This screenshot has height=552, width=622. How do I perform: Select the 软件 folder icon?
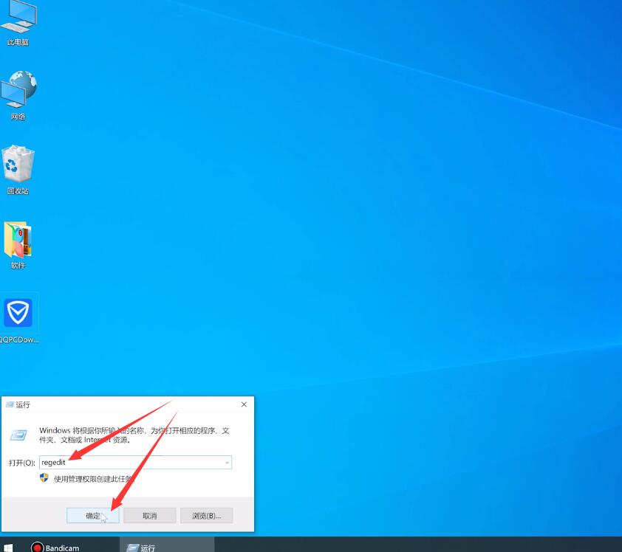(18, 245)
